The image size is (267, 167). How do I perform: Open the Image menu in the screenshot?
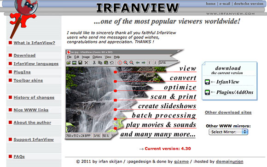click(86, 57)
